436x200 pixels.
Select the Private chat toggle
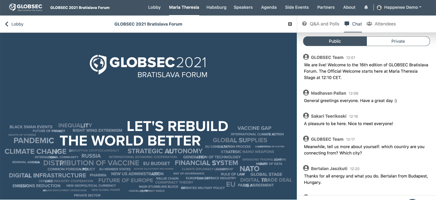398,41
